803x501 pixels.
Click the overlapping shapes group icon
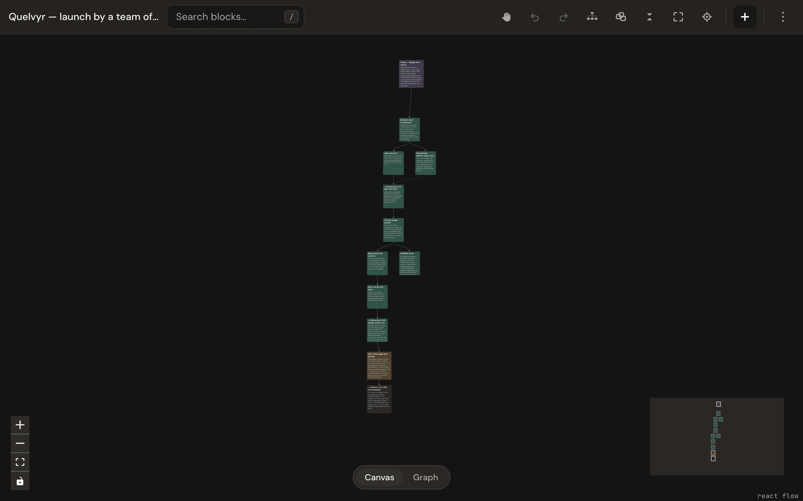point(621,17)
